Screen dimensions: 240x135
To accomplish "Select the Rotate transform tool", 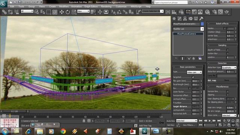I will [67, 12].
